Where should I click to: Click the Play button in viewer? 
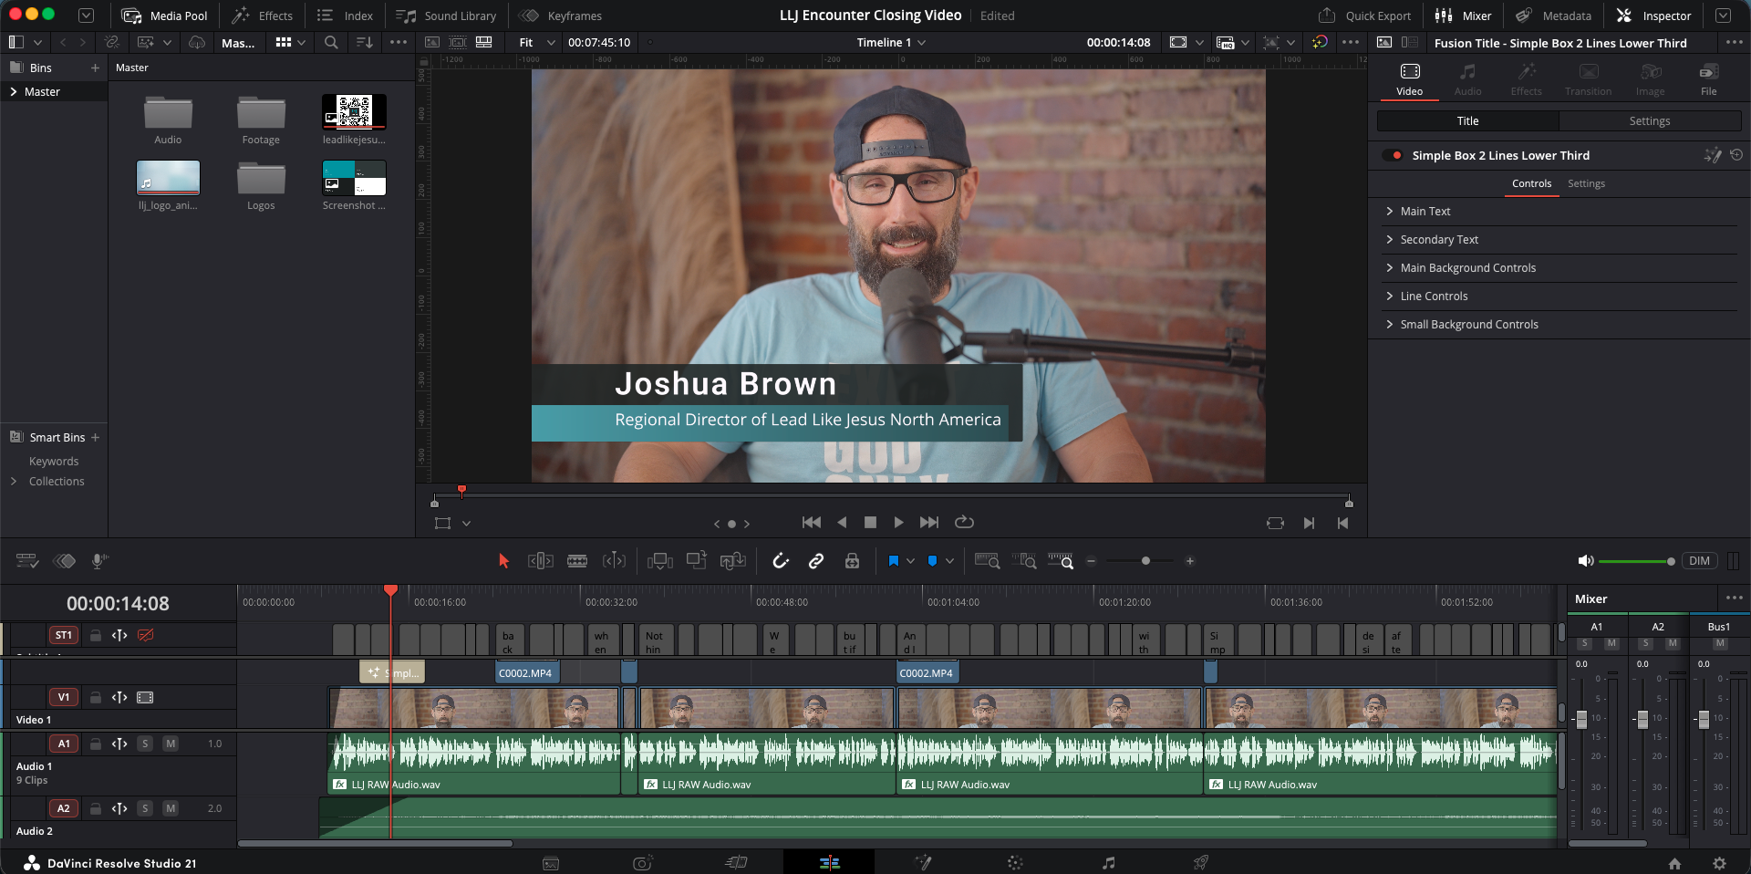[x=898, y=523]
